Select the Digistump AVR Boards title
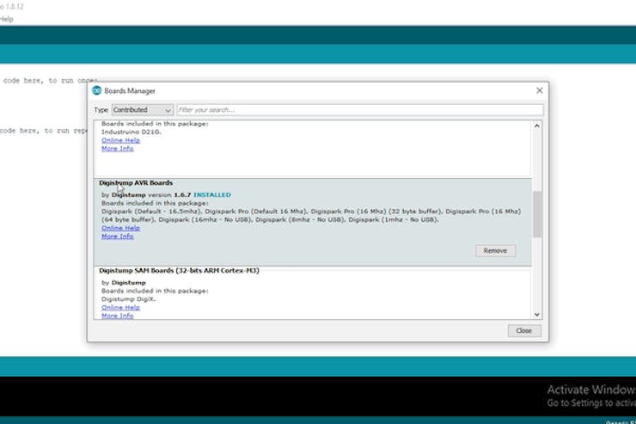The image size is (636, 424). click(x=136, y=183)
